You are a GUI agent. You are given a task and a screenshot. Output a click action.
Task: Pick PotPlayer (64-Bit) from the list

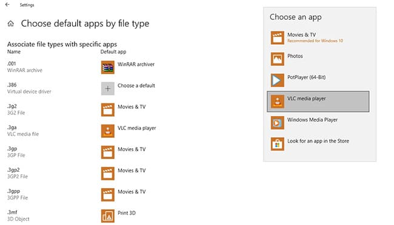(x=318, y=80)
